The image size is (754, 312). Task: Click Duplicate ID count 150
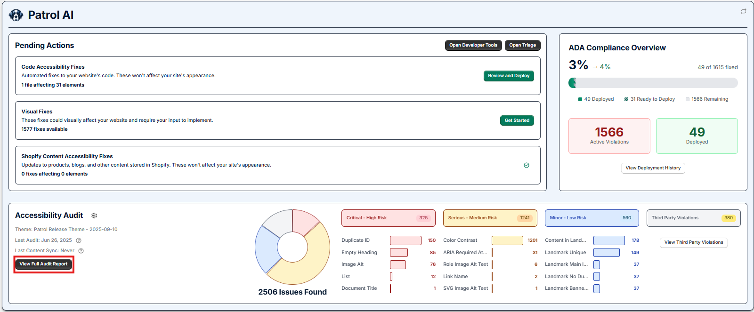(432, 240)
